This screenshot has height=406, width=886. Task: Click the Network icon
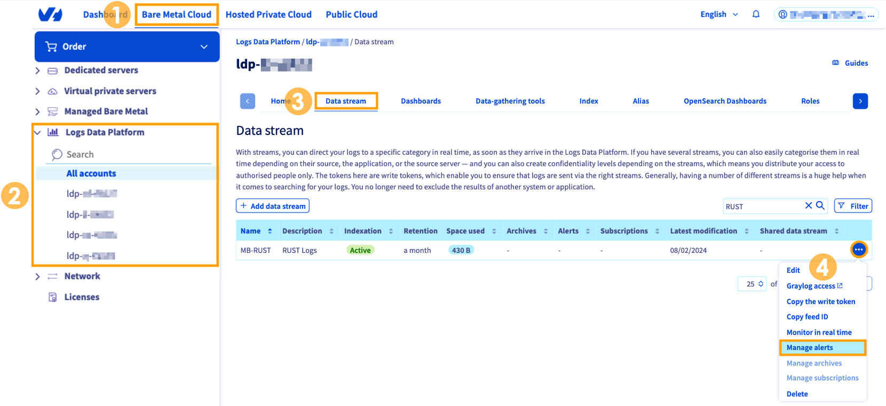[52, 276]
